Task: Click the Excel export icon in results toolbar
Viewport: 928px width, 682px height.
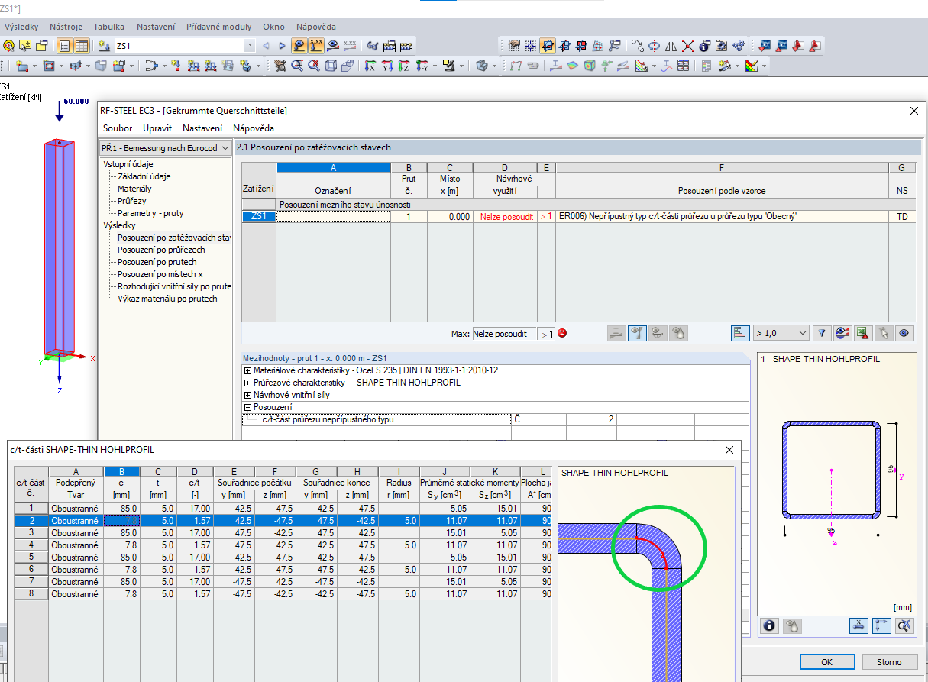Action: pyautogui.click(x=862, y=333)
